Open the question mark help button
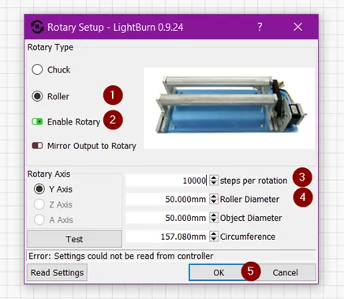The height and width of the screenshot is (299, 344). click(x=260, y=27)
